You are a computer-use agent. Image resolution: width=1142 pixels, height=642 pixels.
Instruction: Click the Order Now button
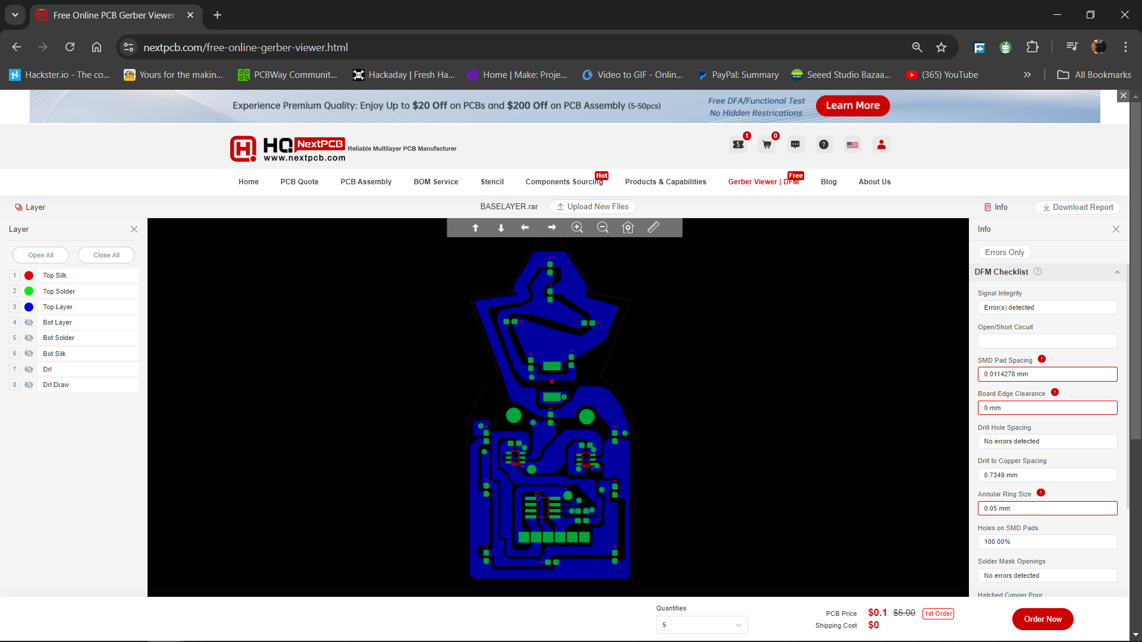pos(1042,619)
